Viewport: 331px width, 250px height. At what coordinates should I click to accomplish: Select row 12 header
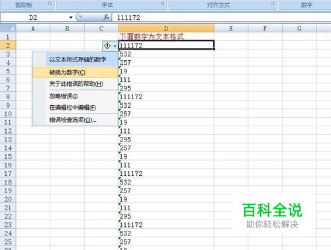tap(8, 131)
